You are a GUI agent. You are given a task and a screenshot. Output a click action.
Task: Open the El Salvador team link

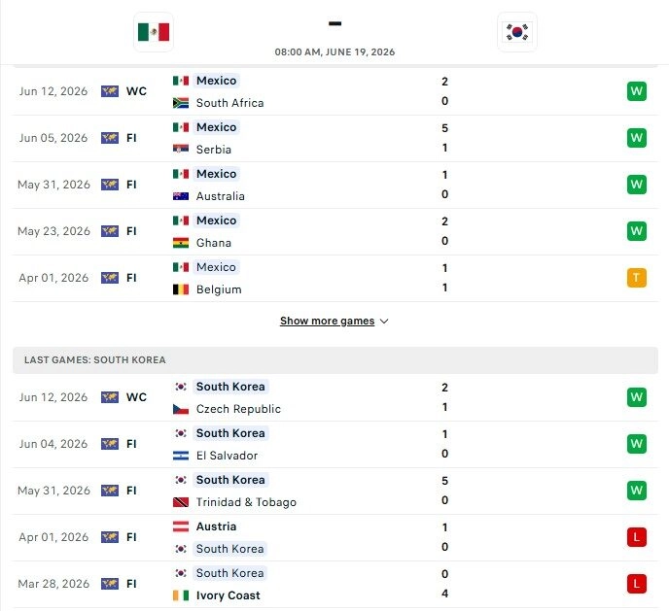point(227,456)
